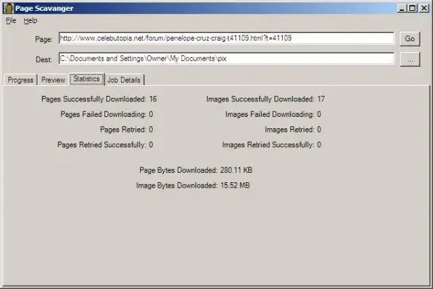Click the Go button

(410, 38)
